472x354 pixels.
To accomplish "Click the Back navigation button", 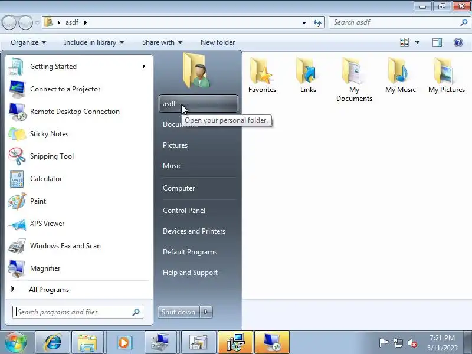I will 9,22.
